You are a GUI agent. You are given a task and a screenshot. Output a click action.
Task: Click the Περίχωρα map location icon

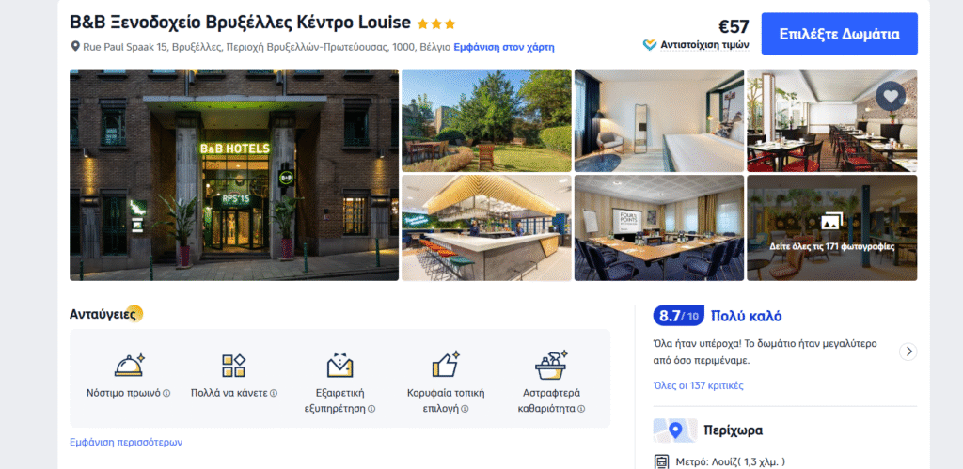pyautogui.click(x=675, y=430)
